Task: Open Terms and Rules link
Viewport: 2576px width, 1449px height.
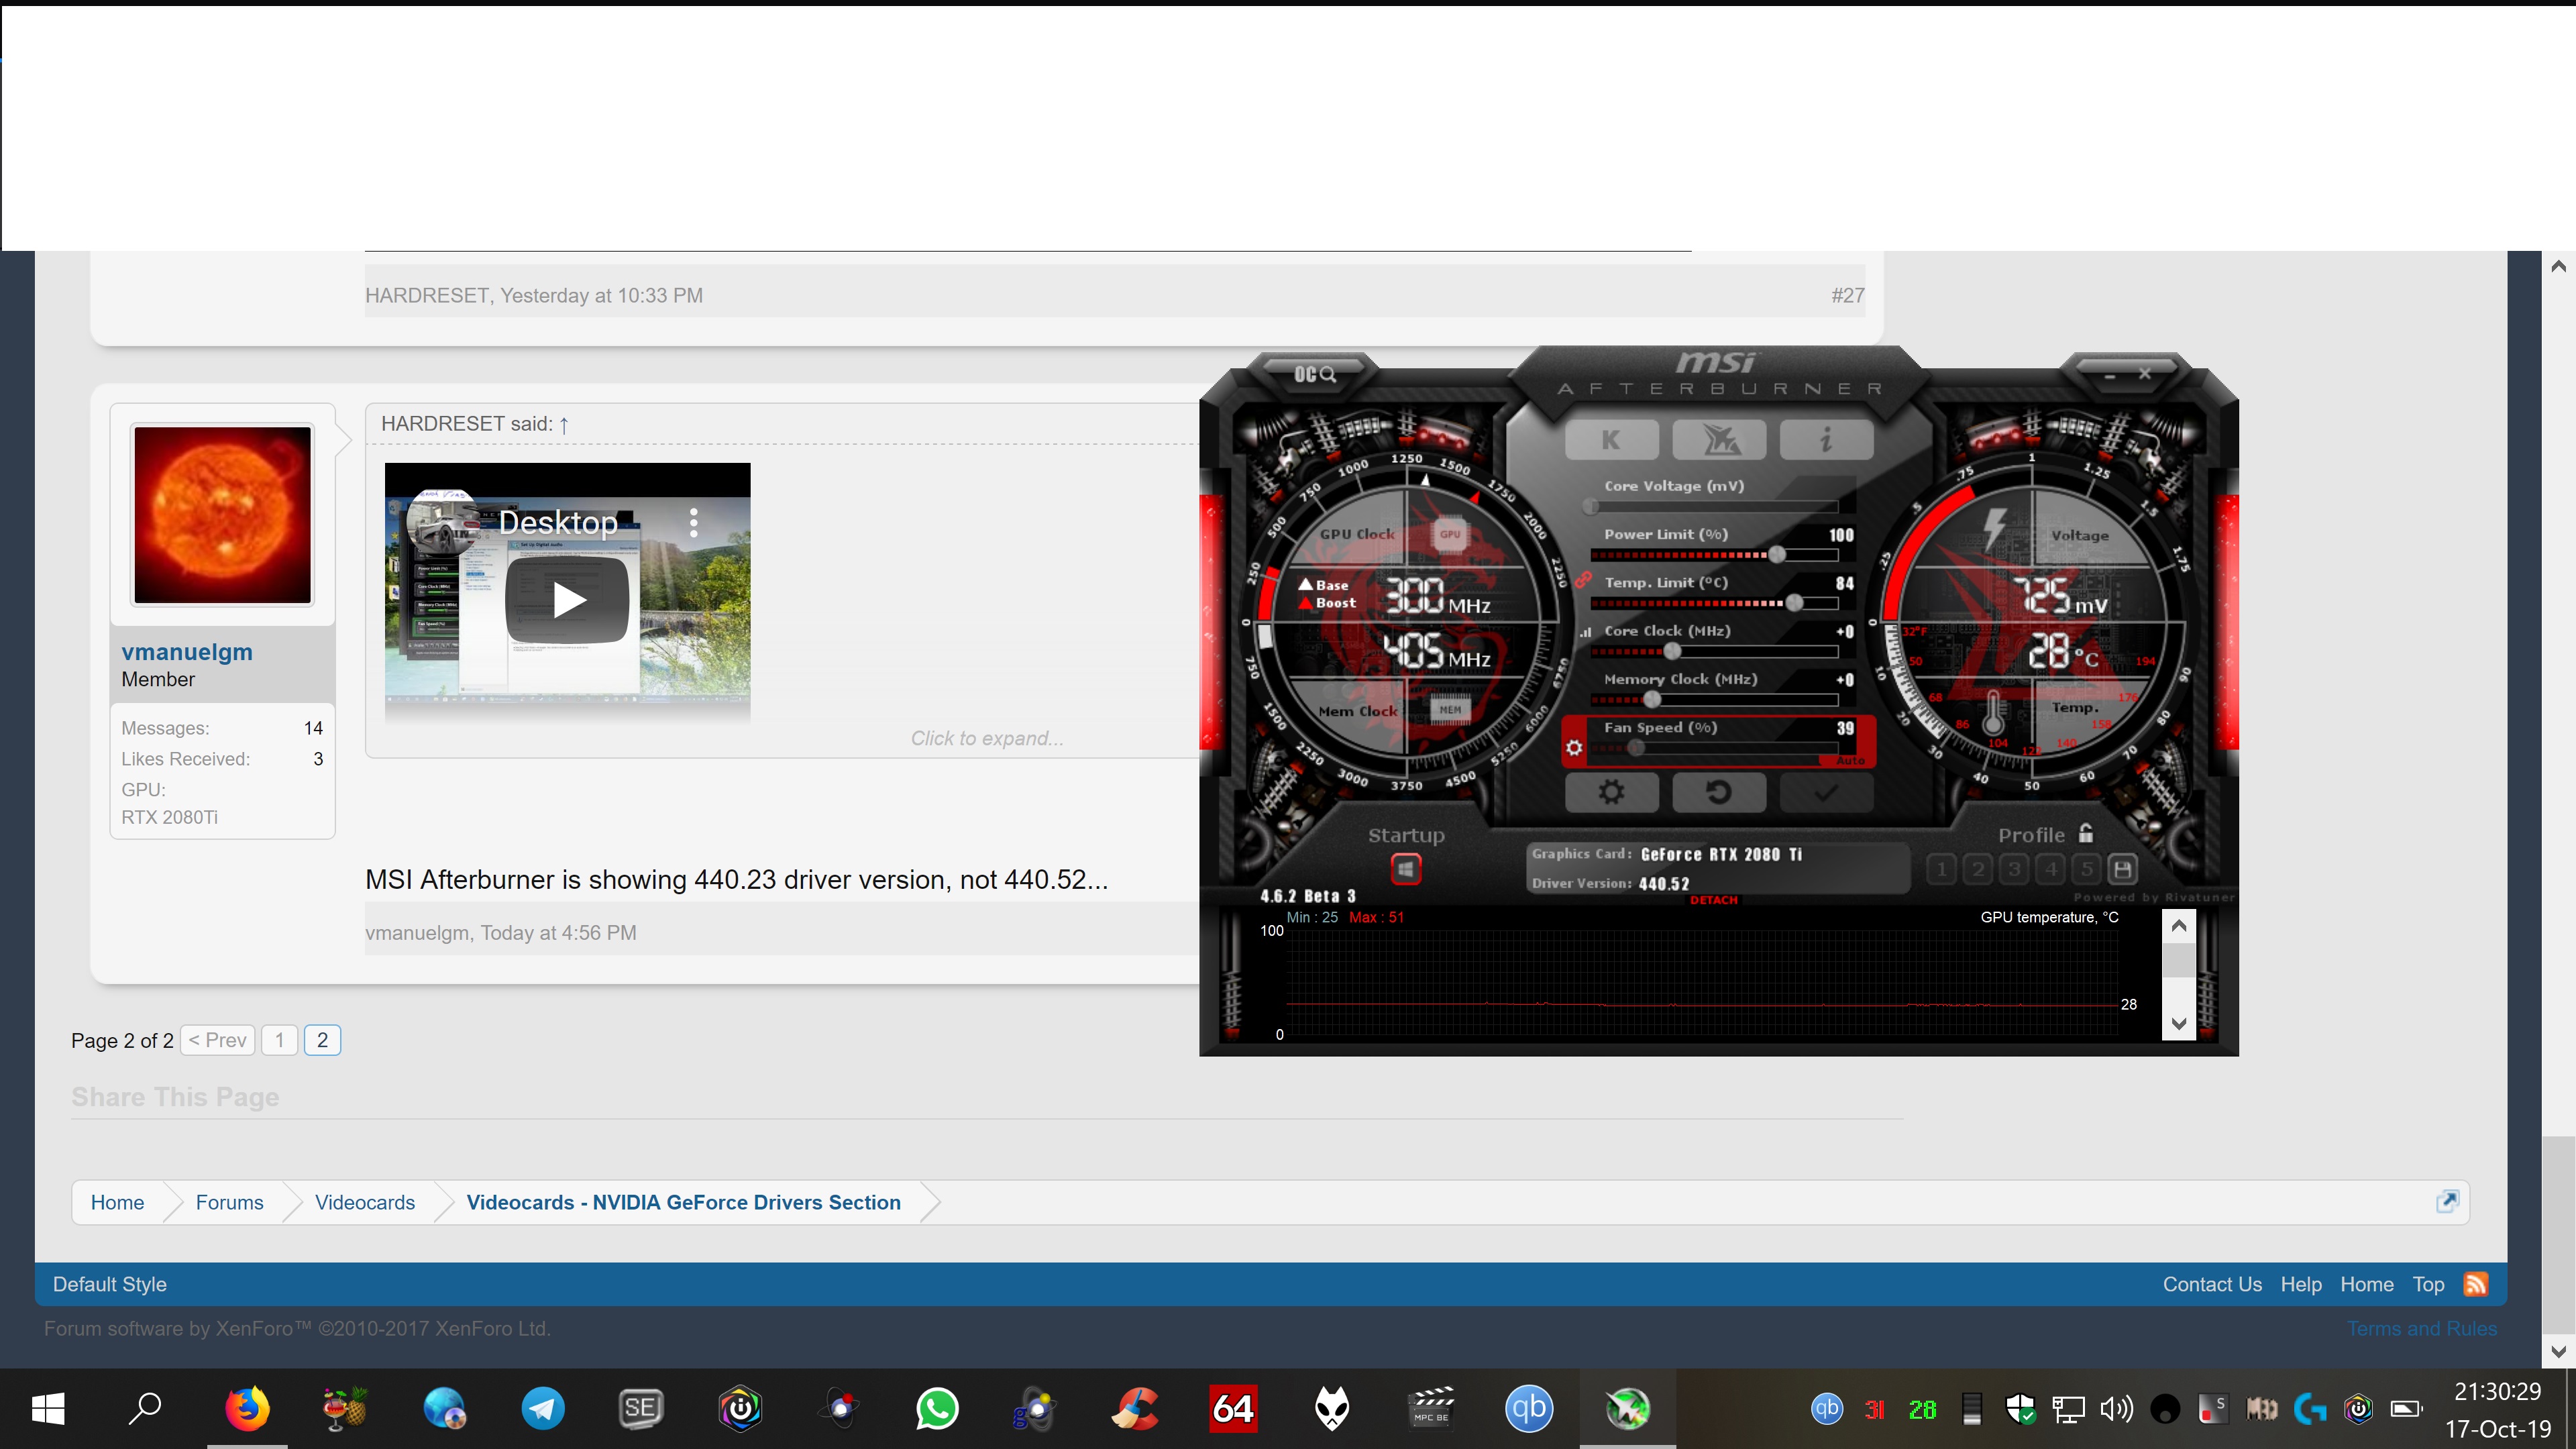Action: [x=2422, y=1329]
